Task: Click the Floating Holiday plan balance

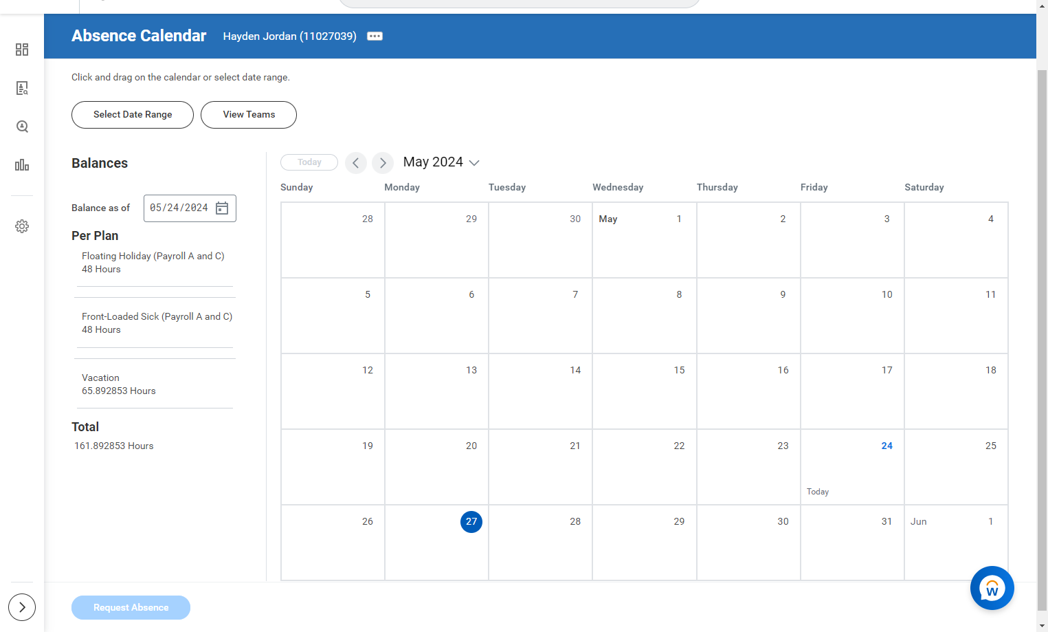Action: point(153,263)
